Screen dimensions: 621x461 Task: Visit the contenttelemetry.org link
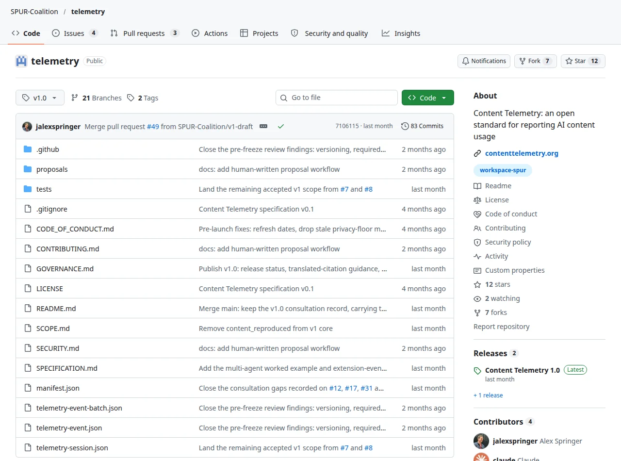tap(522, 153)
